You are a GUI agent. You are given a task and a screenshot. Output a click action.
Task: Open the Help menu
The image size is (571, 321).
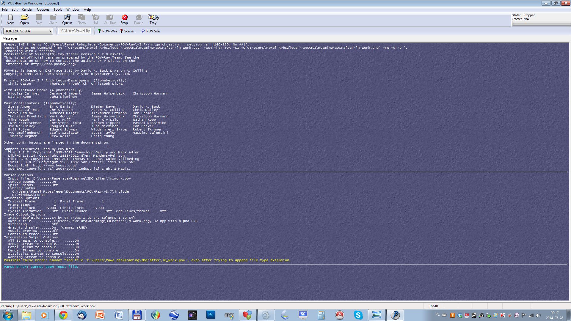tap(87, 10)
